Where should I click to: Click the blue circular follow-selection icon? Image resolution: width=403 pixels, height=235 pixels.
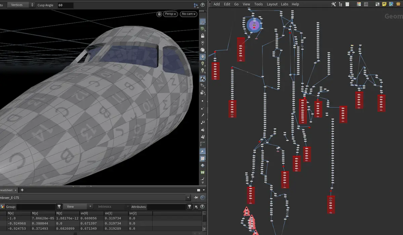(203, 198)
